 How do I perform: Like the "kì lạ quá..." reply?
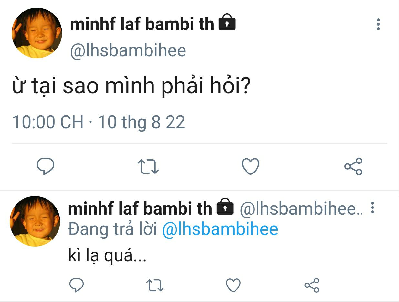tap(233, 285)
